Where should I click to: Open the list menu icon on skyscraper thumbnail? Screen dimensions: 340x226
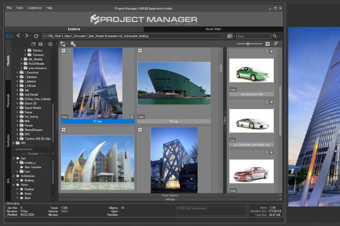click(132, 117)
